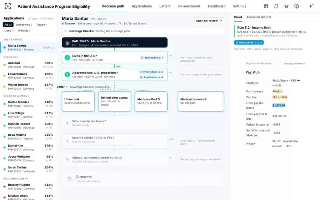320x200 pixels.
Task: Click the app logo in the header
Action: (x=8, y=6)
